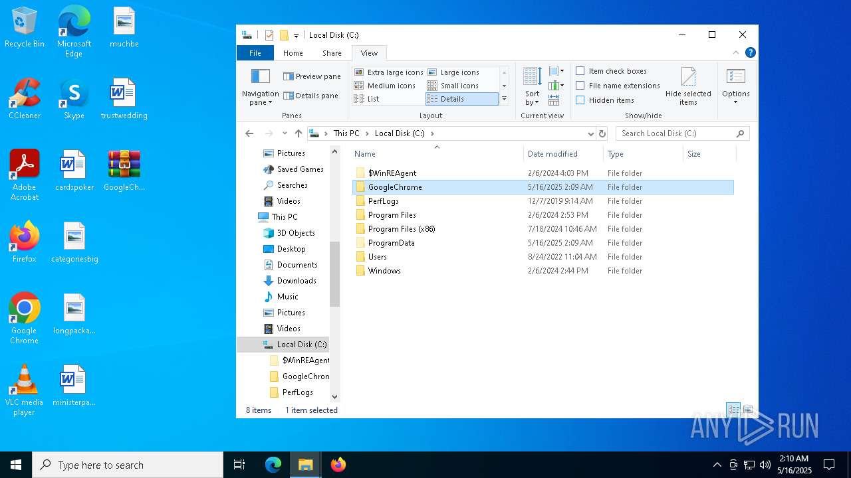Click the Up one level arrow
The height and width of the screenshot is (478, 851).
tap(299, 133)
